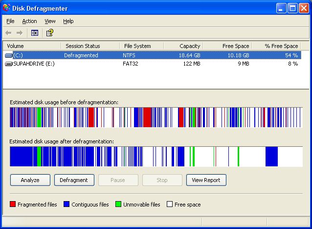This screenshot has height=229, width=312.
Task: Click the blue Contiguous files legend swatch
Action: (x=67, y=205)
